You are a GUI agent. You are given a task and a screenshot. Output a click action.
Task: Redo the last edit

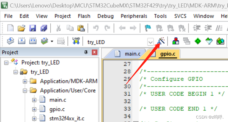click(107, 28)
